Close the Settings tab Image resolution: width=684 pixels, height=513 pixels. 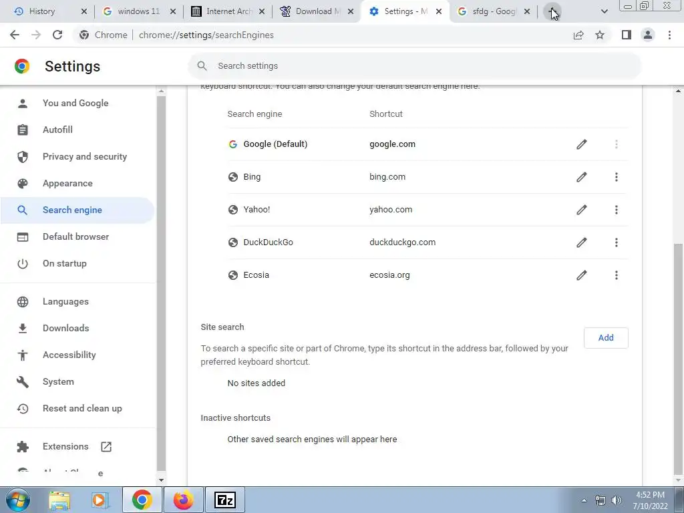[x=439, y=12]
